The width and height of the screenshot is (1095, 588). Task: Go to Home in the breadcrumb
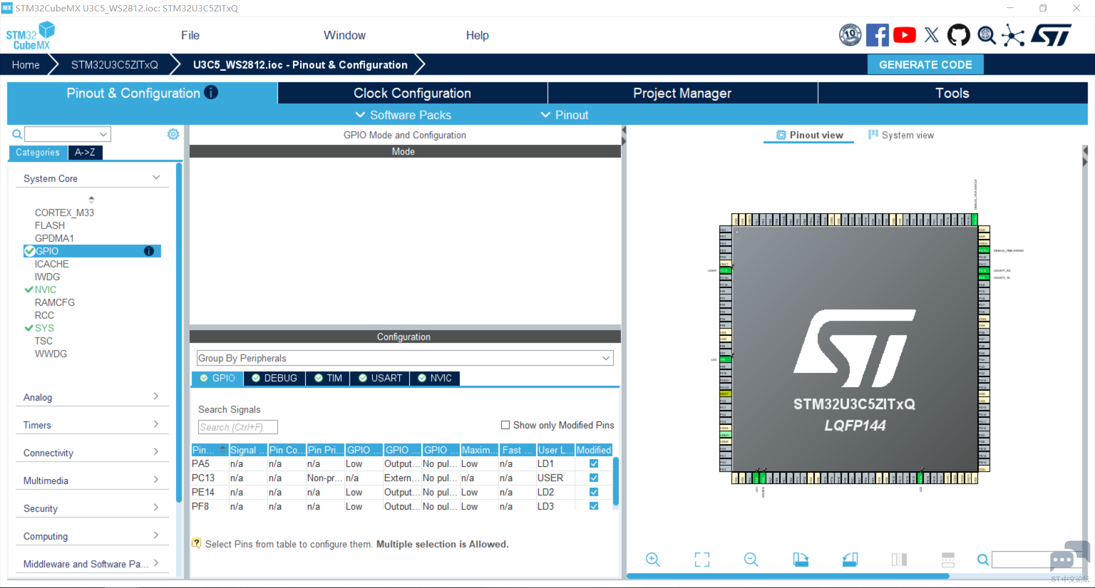coord(26,64)
